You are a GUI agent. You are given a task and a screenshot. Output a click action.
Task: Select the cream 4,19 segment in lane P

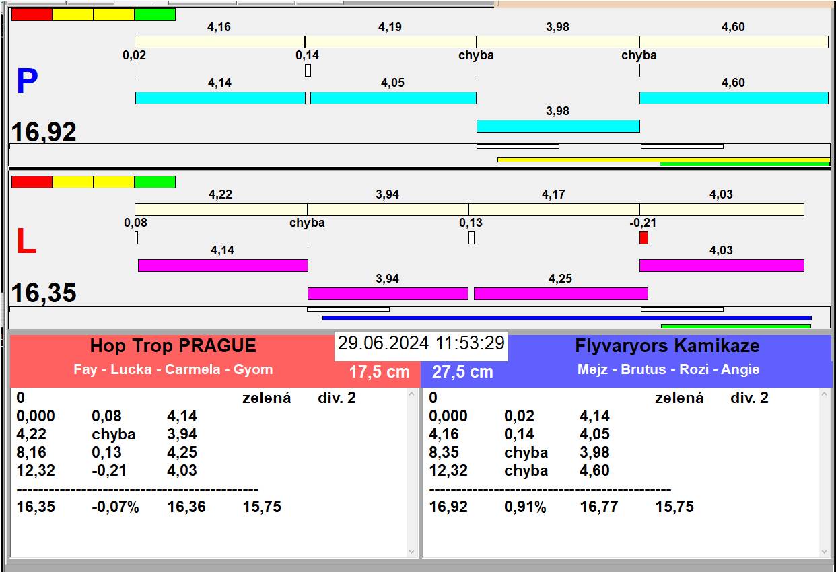(x=390, y=42)
